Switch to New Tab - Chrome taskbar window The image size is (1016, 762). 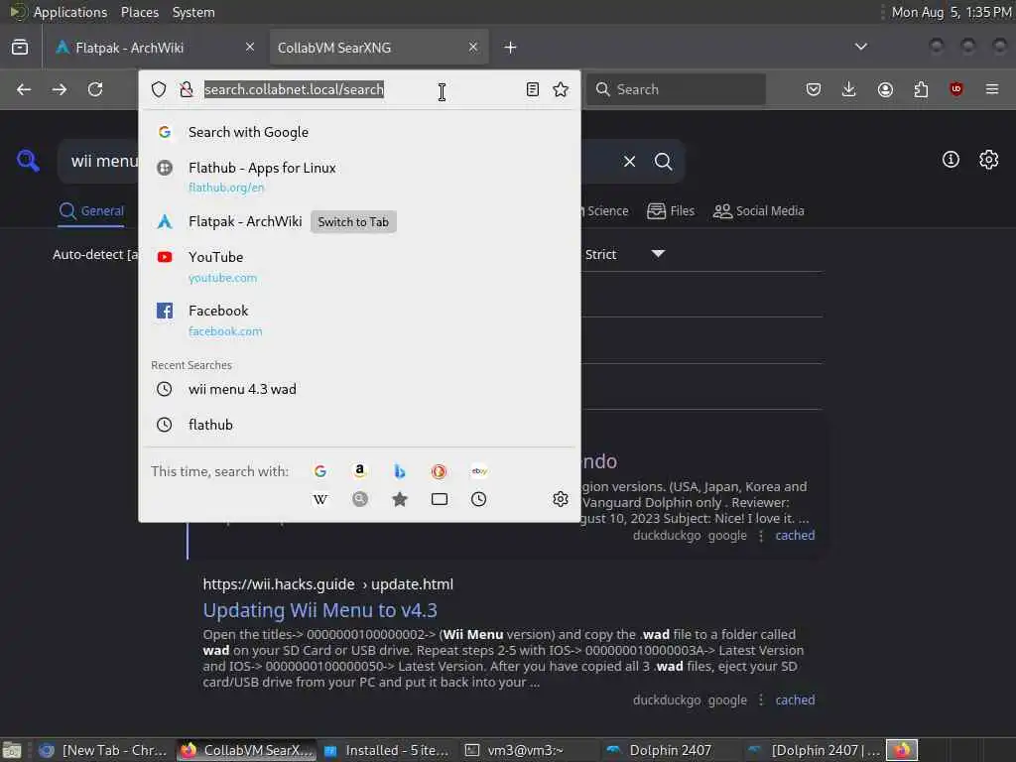pos(103,750)
